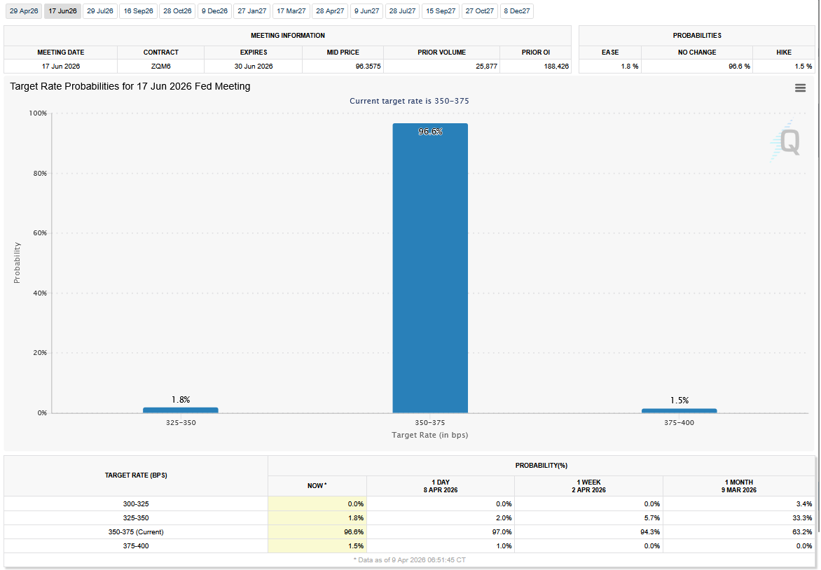Viewport: 821px width, 570px height.
Task: Select the 17 Mar27 meeting tab
Action: tap(290, 11)
